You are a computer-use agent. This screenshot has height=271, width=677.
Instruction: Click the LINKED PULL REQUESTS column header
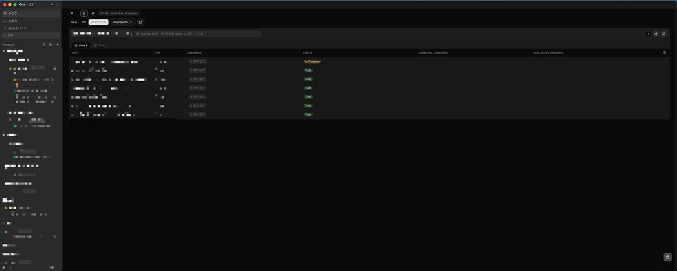pos(433,52)
